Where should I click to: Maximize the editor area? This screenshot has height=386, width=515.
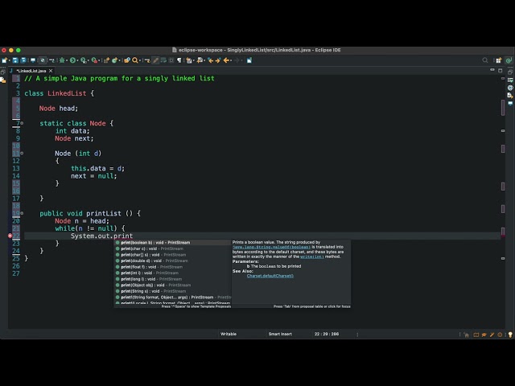500,71
